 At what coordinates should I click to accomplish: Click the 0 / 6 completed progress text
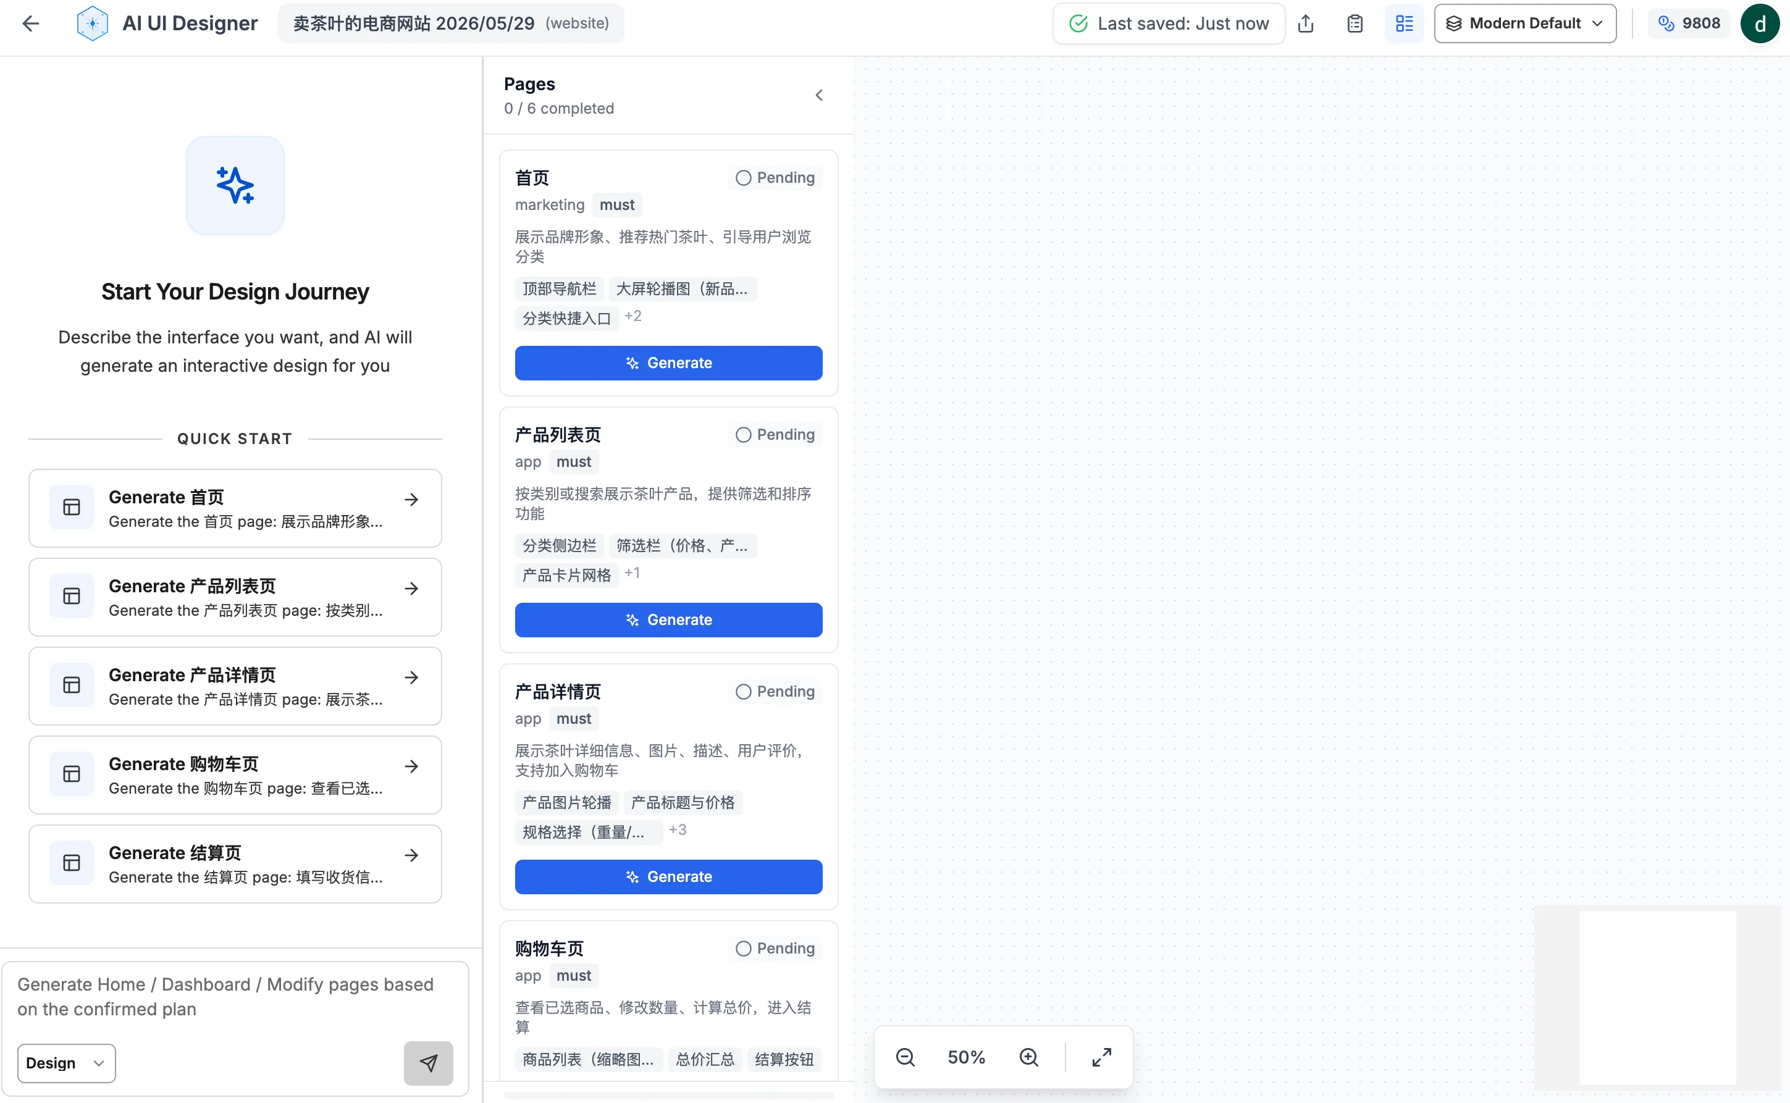(x=560, y=108)
